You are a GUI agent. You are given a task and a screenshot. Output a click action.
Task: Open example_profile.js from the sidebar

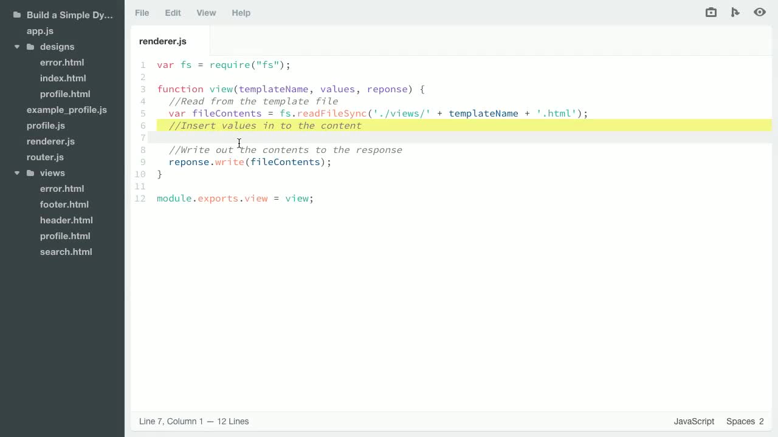tap(67, 110)
